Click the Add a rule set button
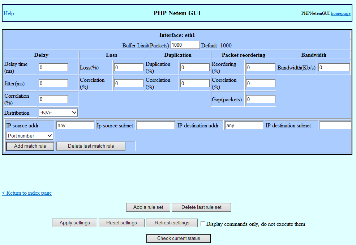The width and height of the screenshot is (356, 245). click(148, 207)
